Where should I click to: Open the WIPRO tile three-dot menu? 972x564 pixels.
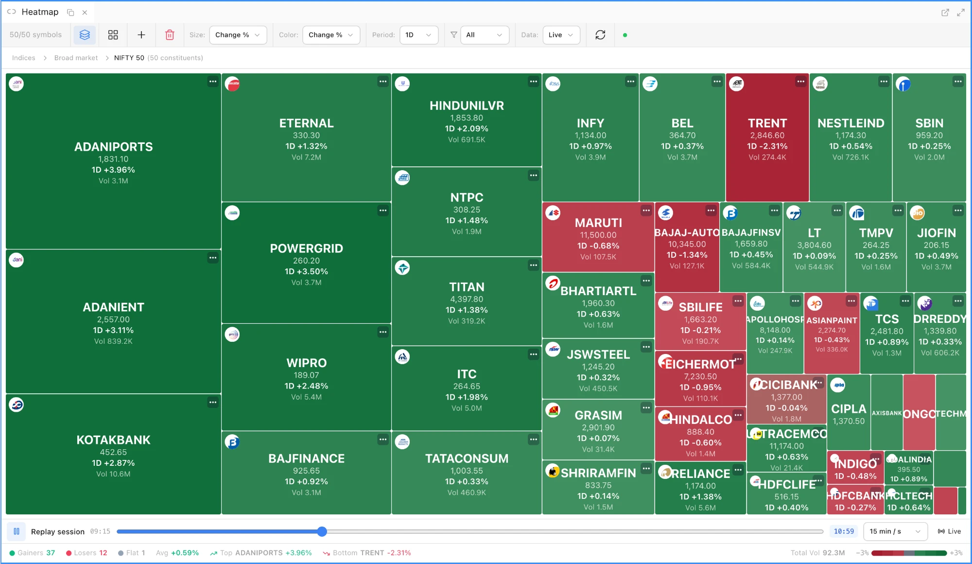pos(383,332)
